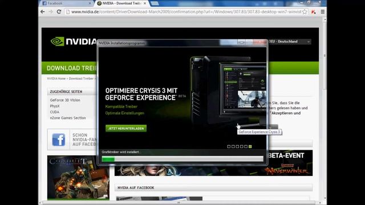Minimize the NVIDIA installer window
Screen dimensions: 365x205
pos(242,42)
